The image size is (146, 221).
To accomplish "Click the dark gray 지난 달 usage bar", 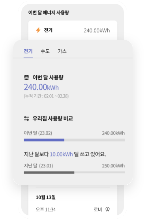I will pos(49,172).
